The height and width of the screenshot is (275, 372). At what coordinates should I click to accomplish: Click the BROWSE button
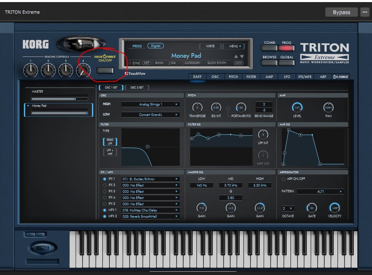[269, 63]
